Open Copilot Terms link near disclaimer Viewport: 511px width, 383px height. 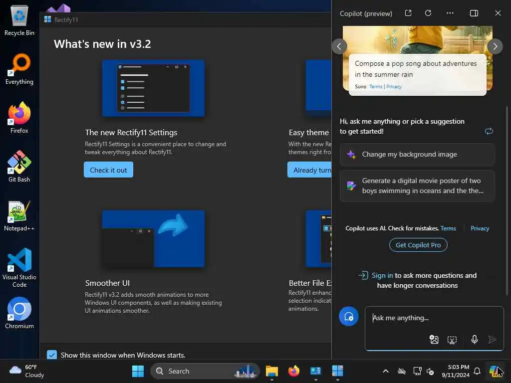448,228
